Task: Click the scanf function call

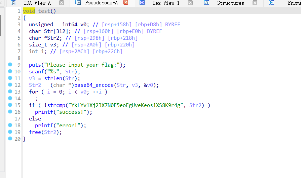Action: (36, 72)
